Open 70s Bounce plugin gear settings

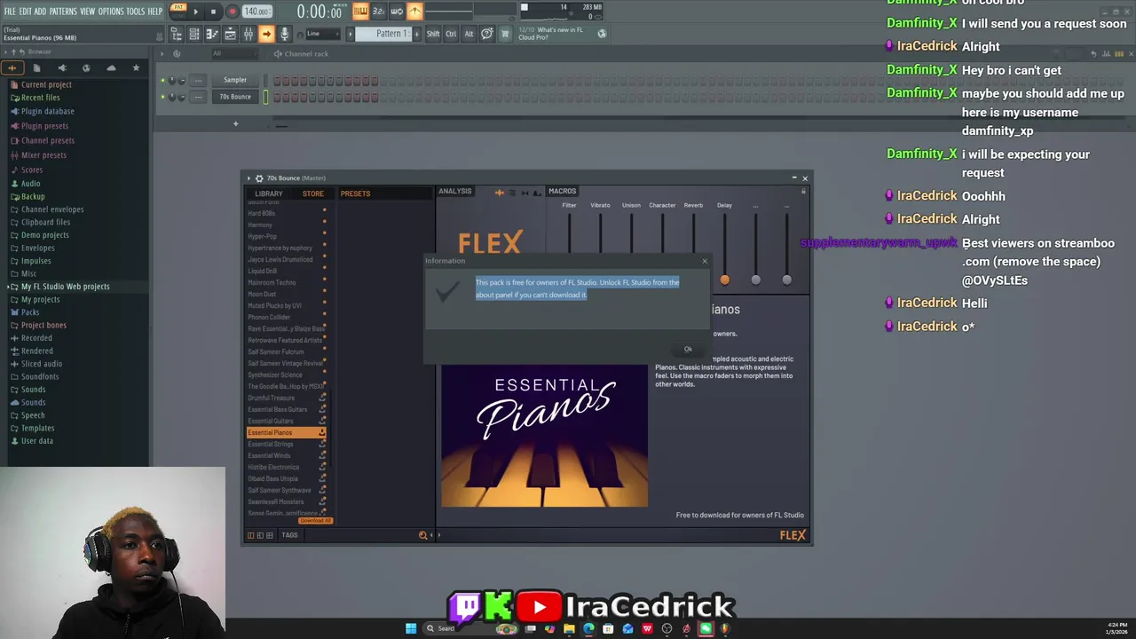coord(259,178)
